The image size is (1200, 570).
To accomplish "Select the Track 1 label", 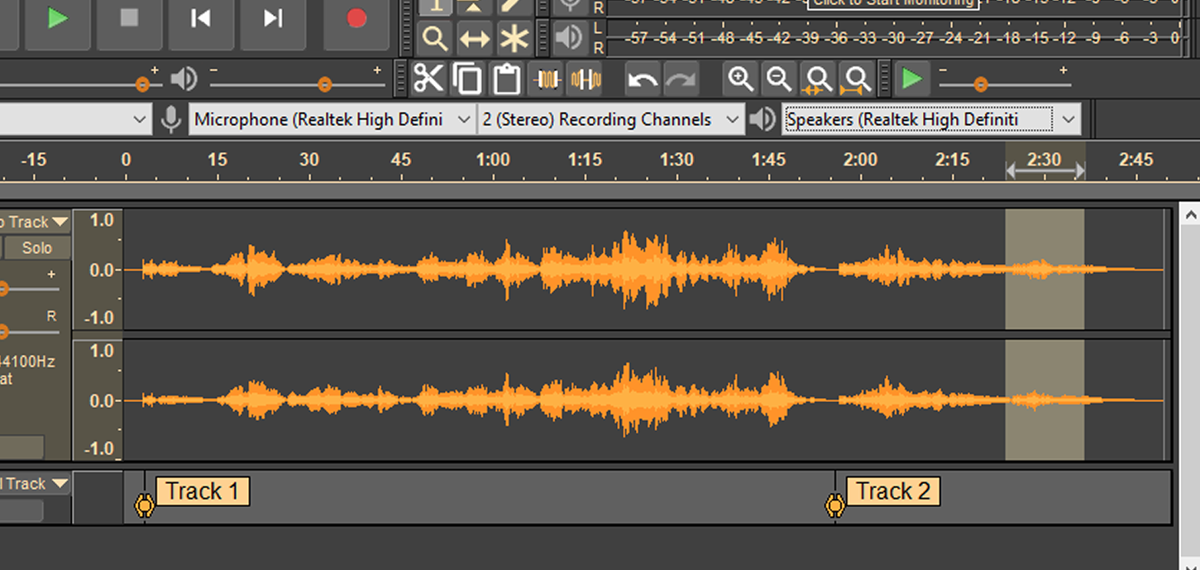I will 203,491.
